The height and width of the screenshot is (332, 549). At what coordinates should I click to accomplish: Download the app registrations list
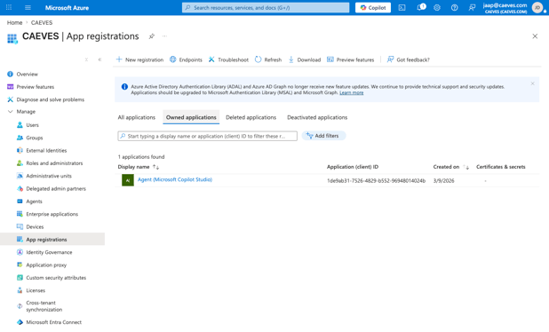pyautogui.click(x=305, y=59)
